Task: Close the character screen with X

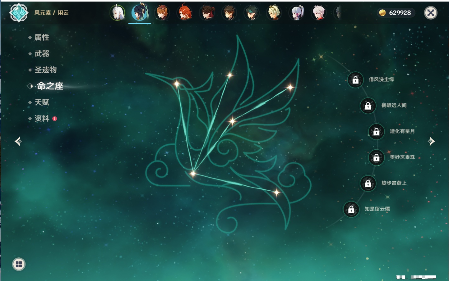Action: [431, 13]
